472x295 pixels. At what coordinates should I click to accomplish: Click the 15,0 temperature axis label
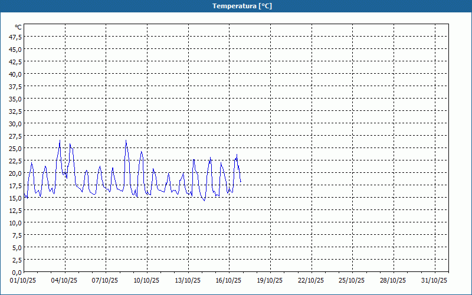(15, 198)
